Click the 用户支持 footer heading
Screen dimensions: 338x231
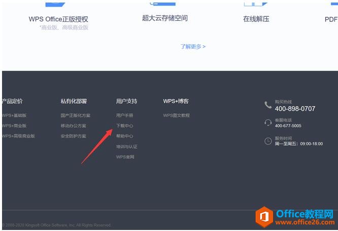click(126, 101)
